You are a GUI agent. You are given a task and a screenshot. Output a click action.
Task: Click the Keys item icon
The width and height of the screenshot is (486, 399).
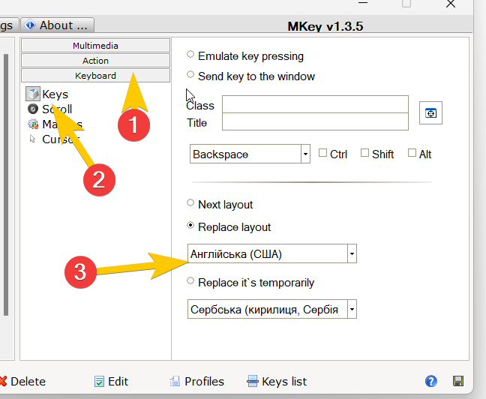point(33,94)
